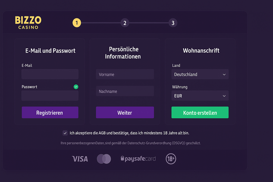
Task: Click into the Vorname text field
Action: (x=125, y=74)
